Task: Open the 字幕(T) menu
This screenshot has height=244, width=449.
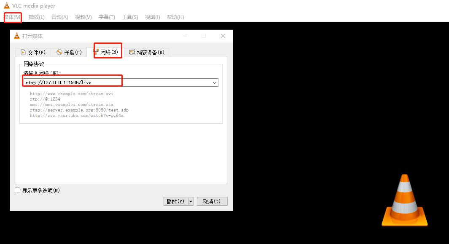Action: (107, 17)
